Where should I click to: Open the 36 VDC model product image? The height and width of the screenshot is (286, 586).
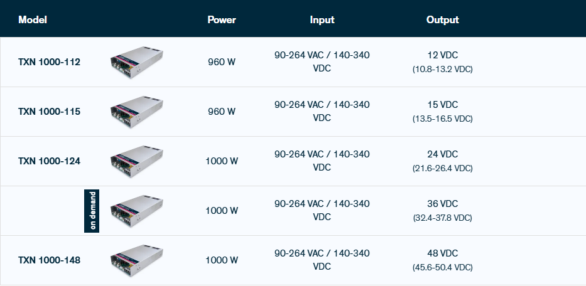[x=137, y=211]
